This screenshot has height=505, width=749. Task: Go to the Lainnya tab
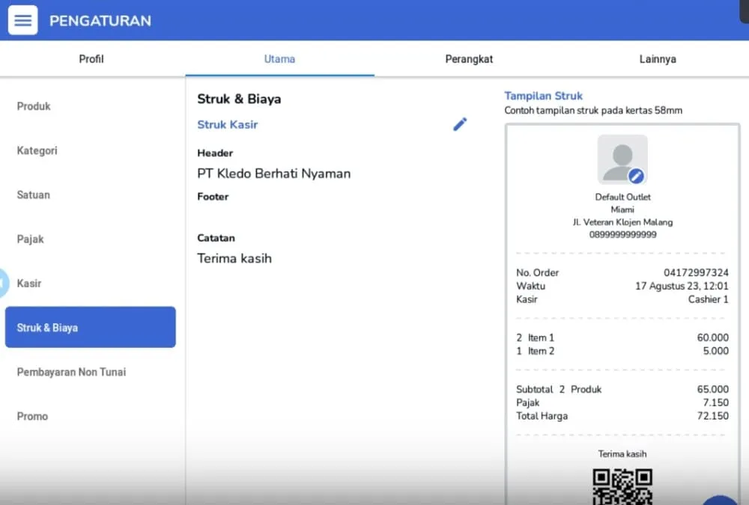[x=658, y=59]
